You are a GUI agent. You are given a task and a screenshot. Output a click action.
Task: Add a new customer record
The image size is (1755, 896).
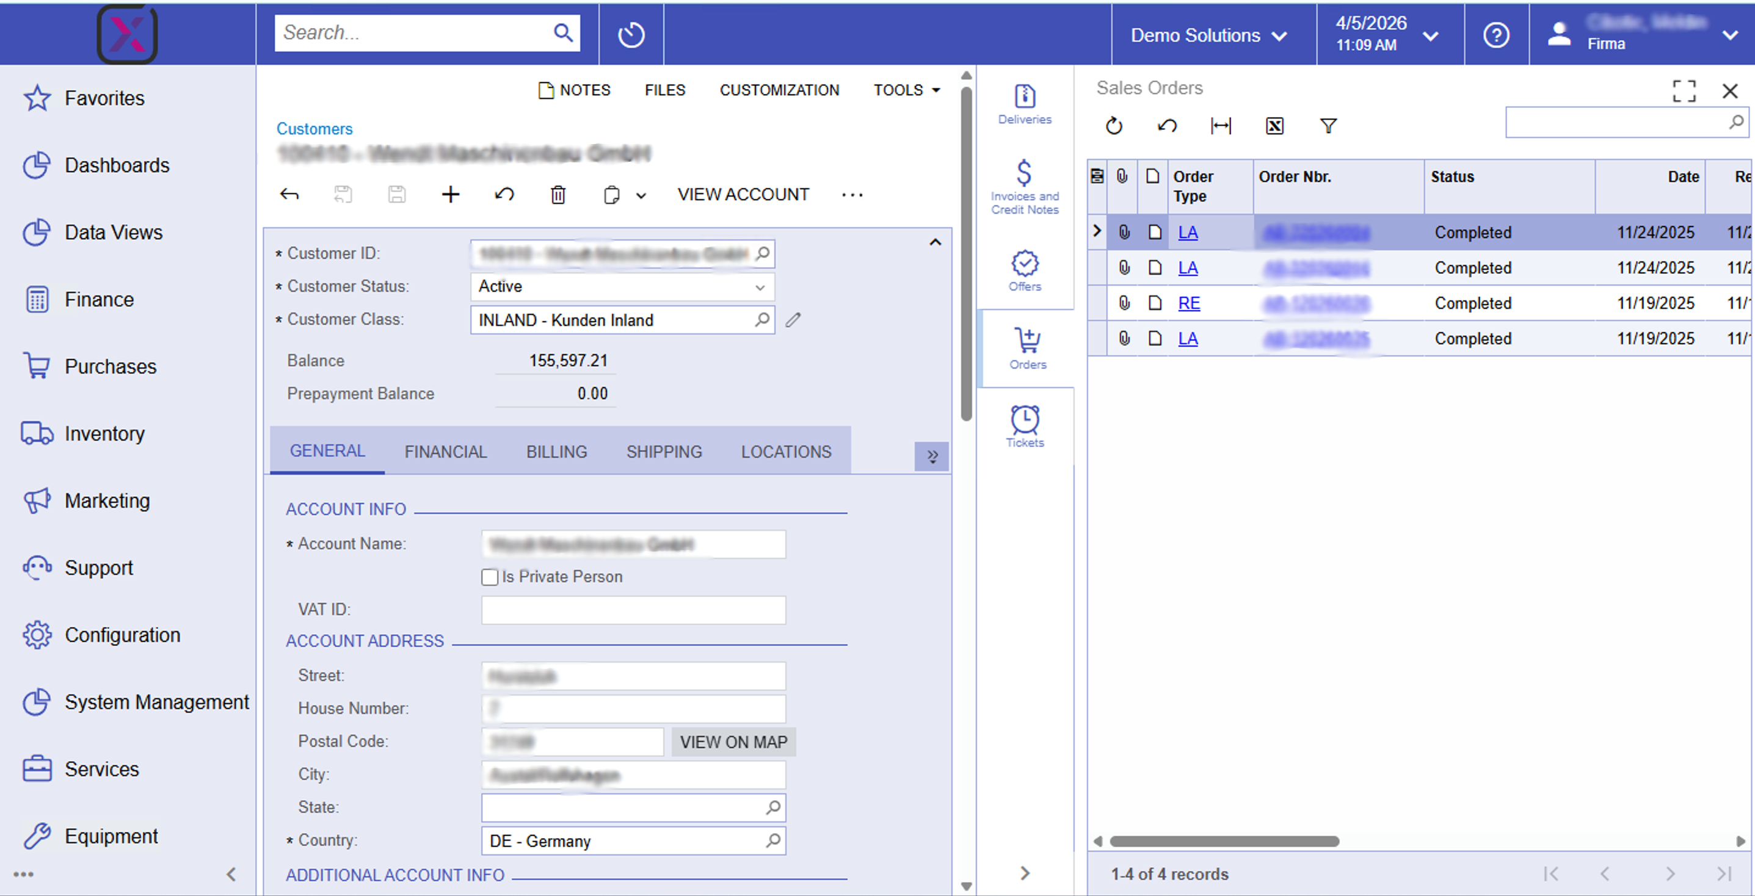point(450,194)
